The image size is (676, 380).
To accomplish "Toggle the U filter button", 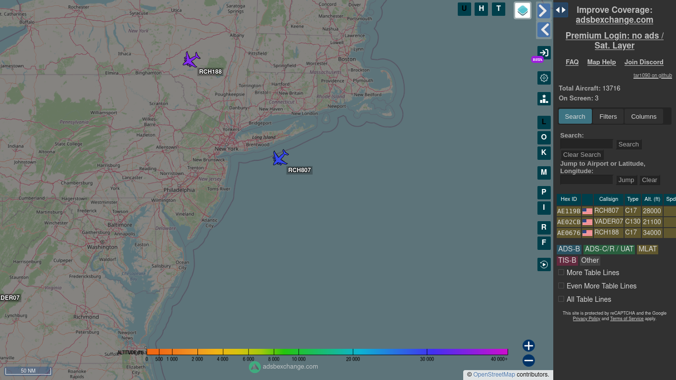I will point(464,9).
